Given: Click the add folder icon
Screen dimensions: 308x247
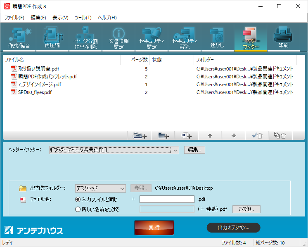Looking at the screenshot, I should 163,136.
